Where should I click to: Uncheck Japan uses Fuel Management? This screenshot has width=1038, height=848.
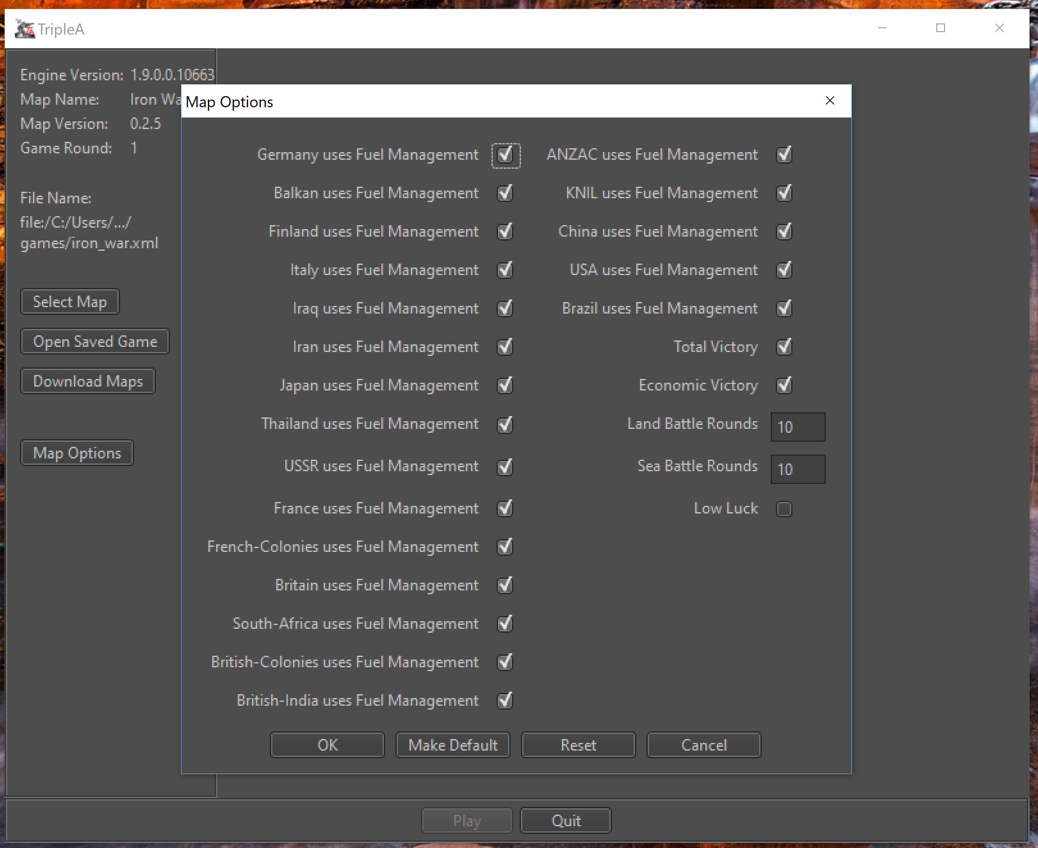(x=505, y=385)
